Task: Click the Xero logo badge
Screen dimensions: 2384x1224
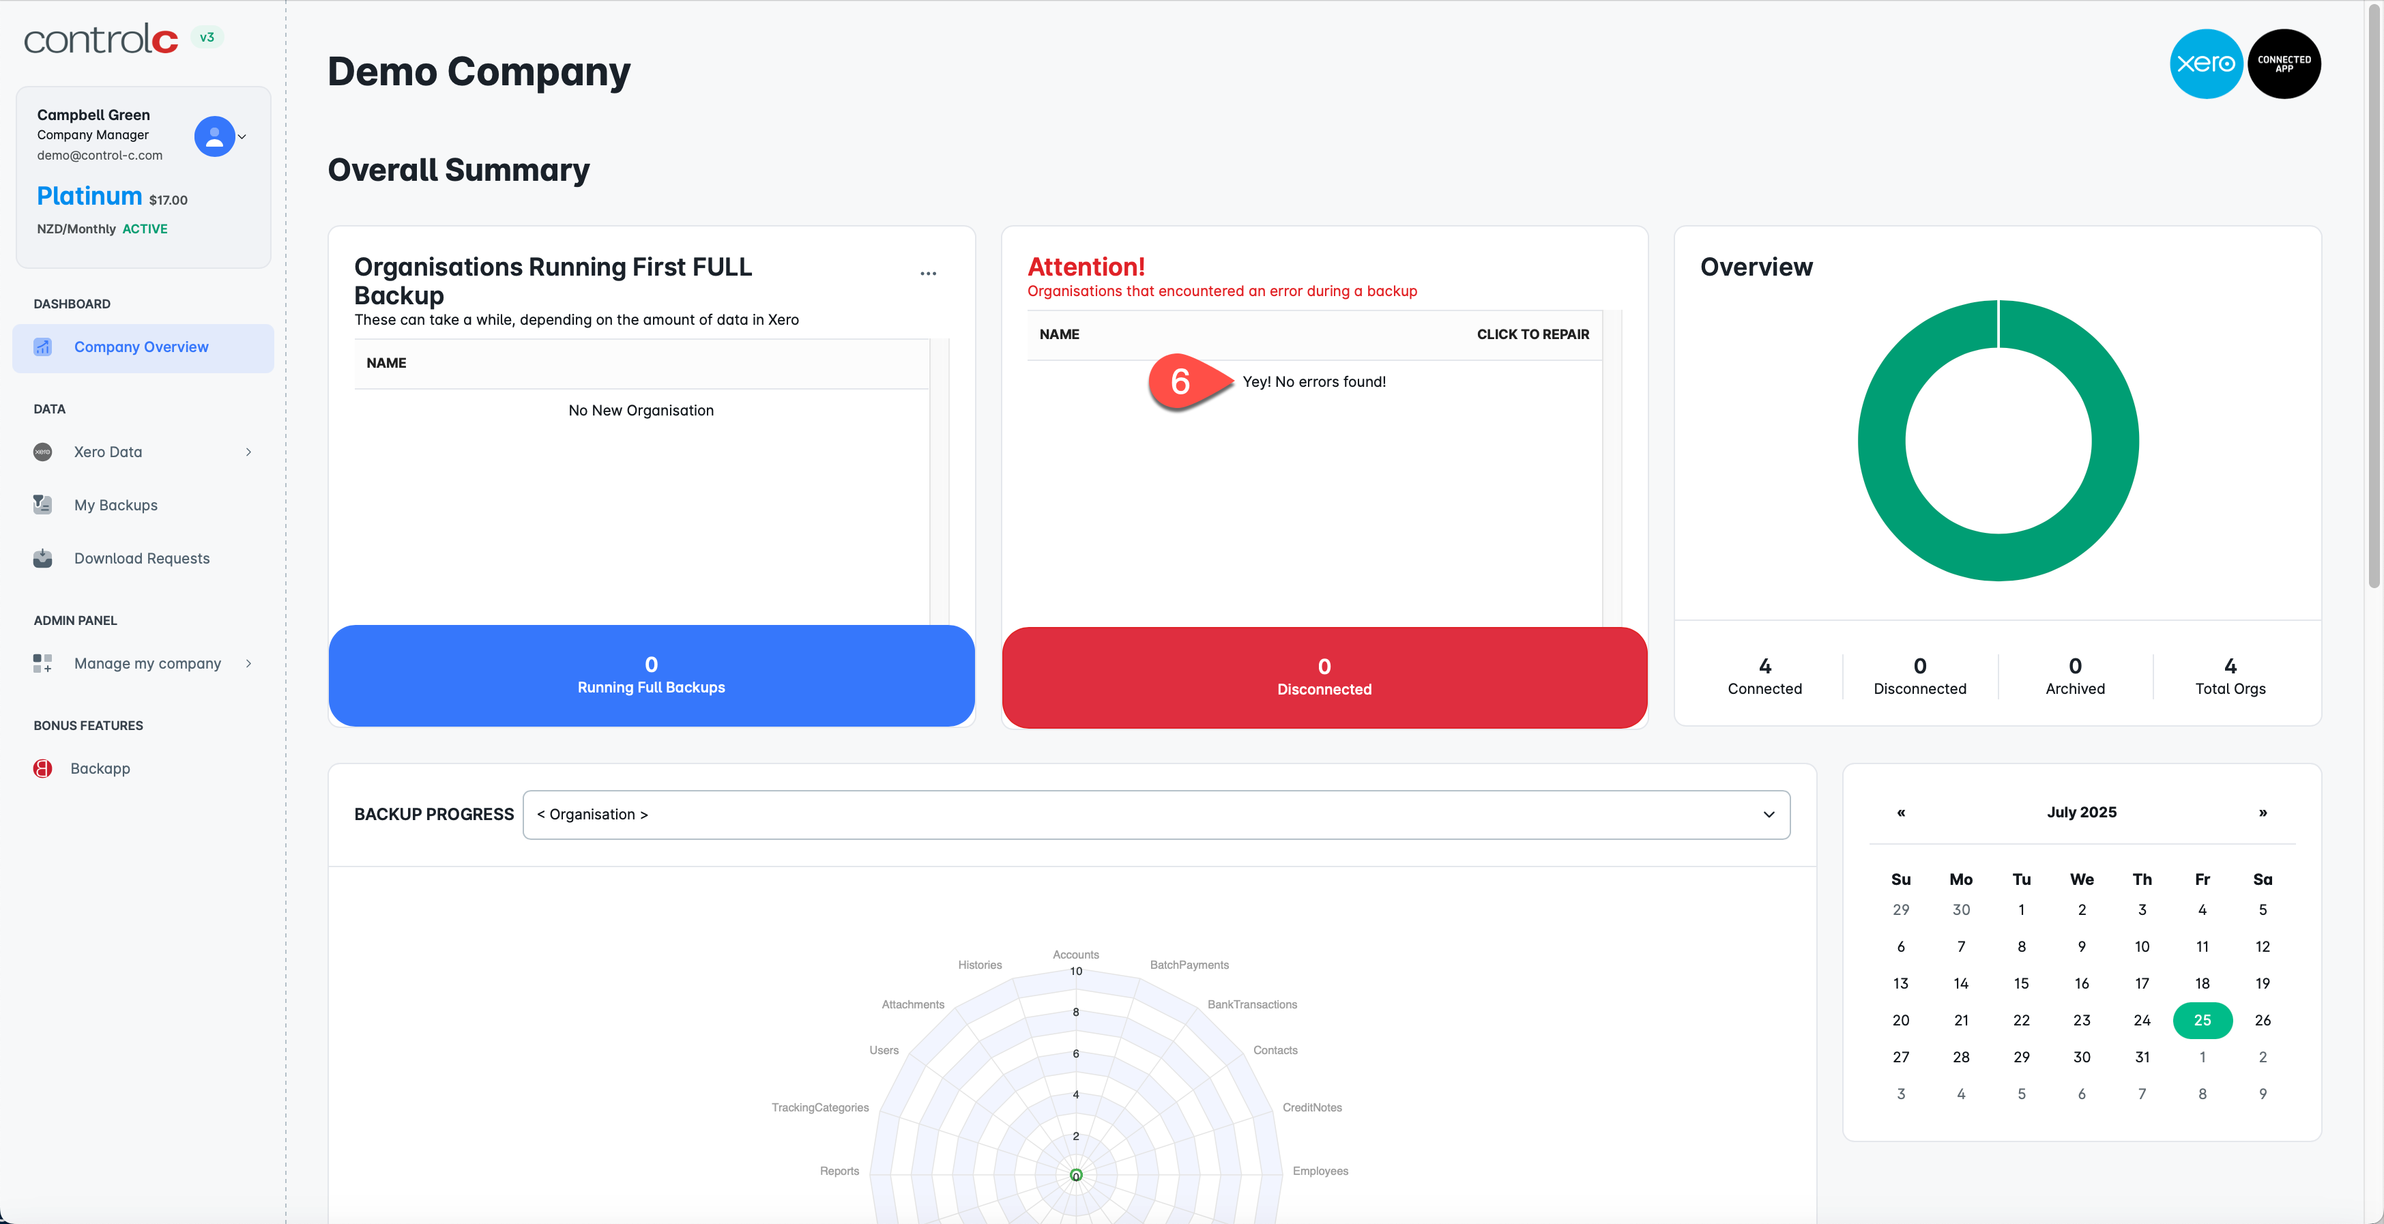Action: [2207, 64]
